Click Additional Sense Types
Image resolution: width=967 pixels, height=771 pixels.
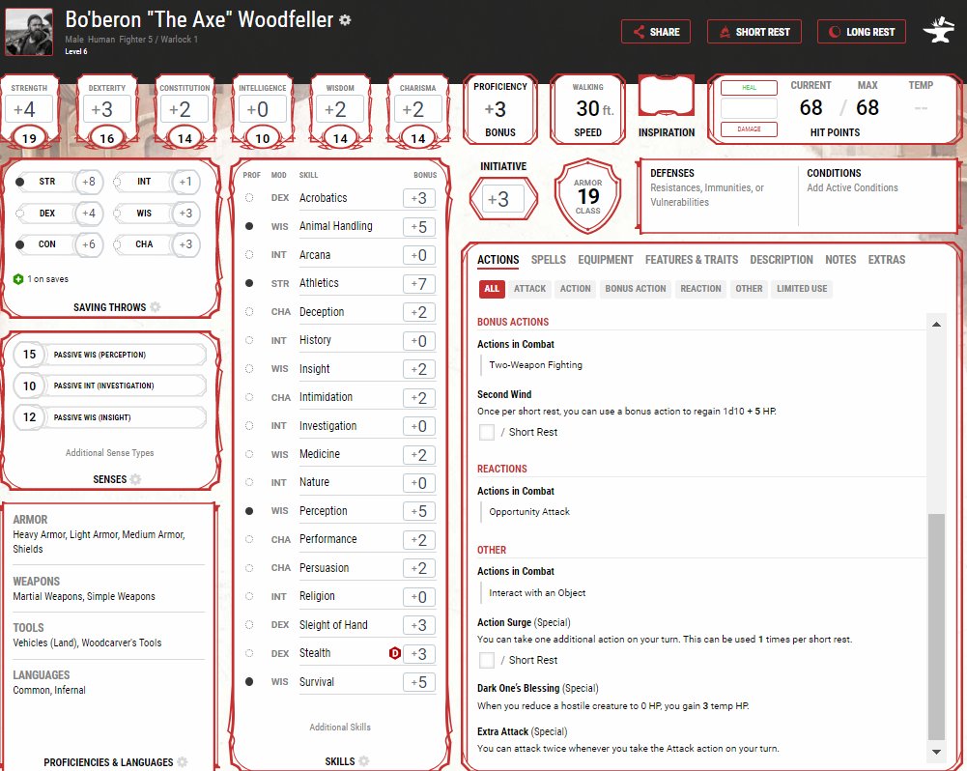(x=110, y=453)
